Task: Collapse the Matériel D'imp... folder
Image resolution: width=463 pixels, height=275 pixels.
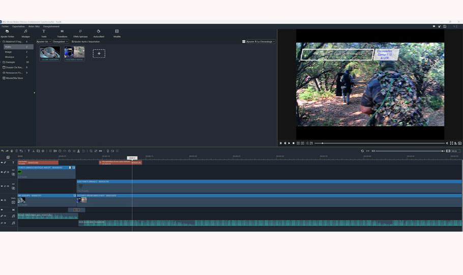Action: point(1,42)
